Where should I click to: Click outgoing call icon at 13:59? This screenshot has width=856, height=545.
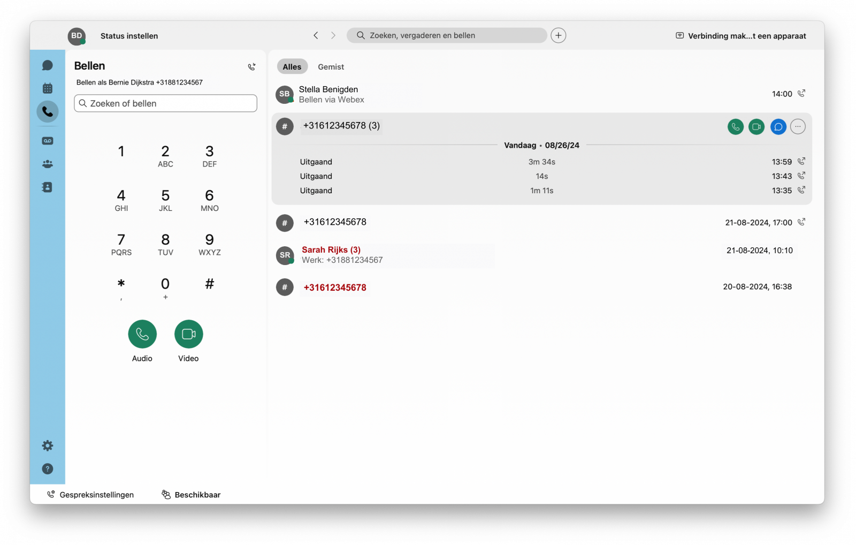pos(801,161)
